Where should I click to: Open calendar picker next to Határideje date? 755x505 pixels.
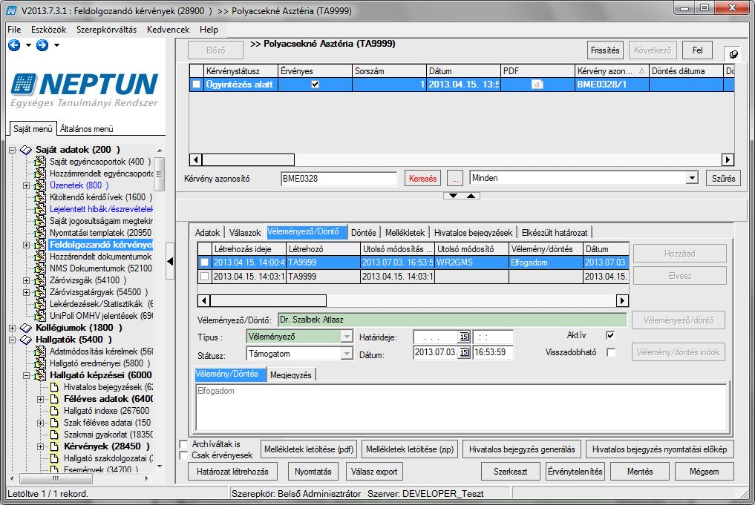[464, 337]
